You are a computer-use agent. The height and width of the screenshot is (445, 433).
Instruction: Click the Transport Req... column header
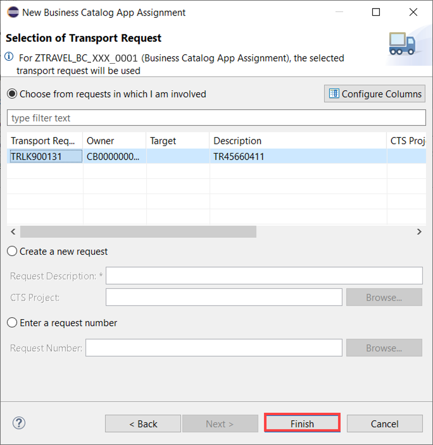click(x=45, y=140)
